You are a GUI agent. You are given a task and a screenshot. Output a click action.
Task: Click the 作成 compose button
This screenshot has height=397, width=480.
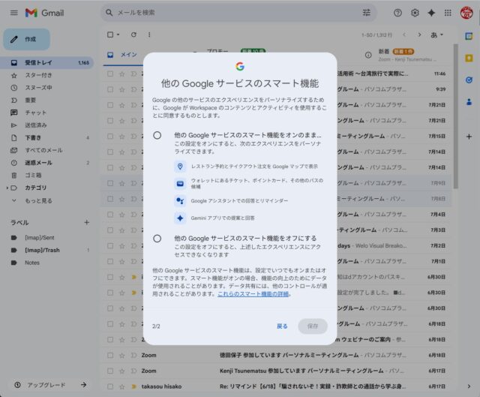(27, 39)
